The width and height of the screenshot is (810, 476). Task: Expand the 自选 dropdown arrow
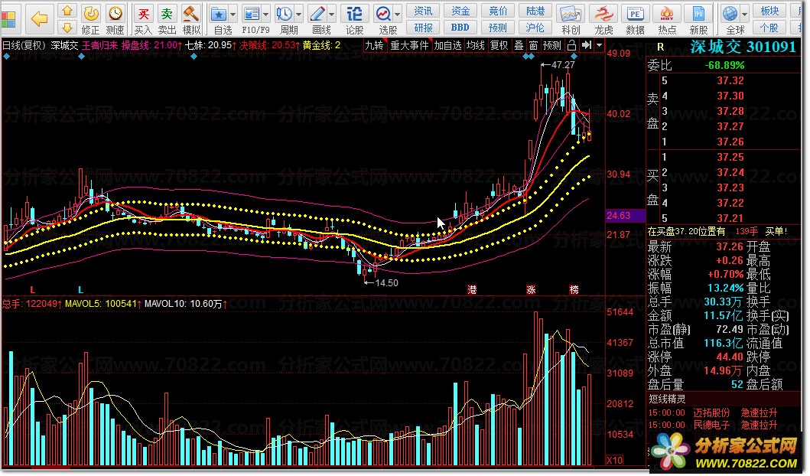[x=233, y=15]
